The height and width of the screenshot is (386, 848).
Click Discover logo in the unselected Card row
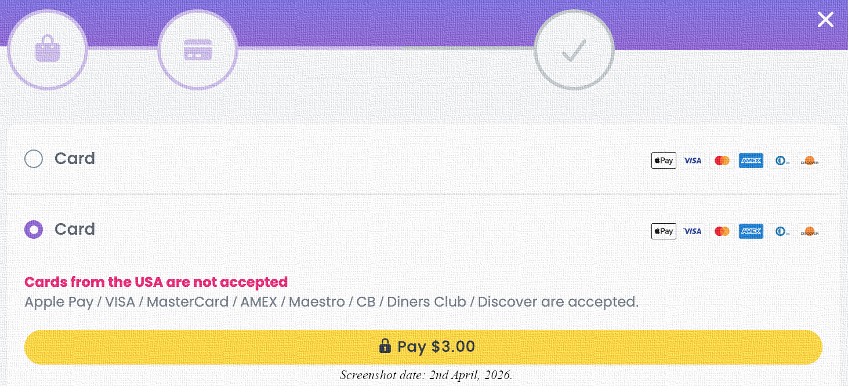point(809,161)
